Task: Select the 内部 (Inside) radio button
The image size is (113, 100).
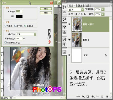Action: pos(6,26)
